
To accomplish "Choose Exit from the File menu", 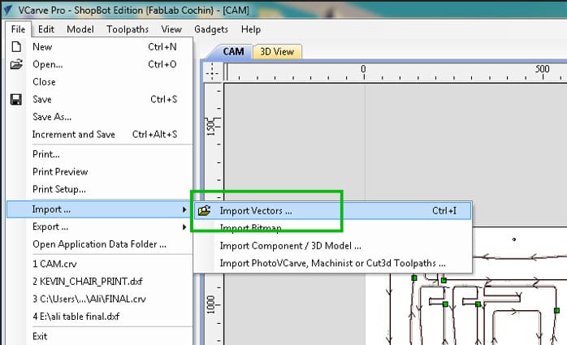I will coord(99,336).
